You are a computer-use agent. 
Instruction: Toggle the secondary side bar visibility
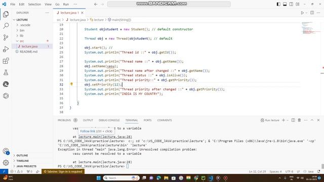click(291, 4)
